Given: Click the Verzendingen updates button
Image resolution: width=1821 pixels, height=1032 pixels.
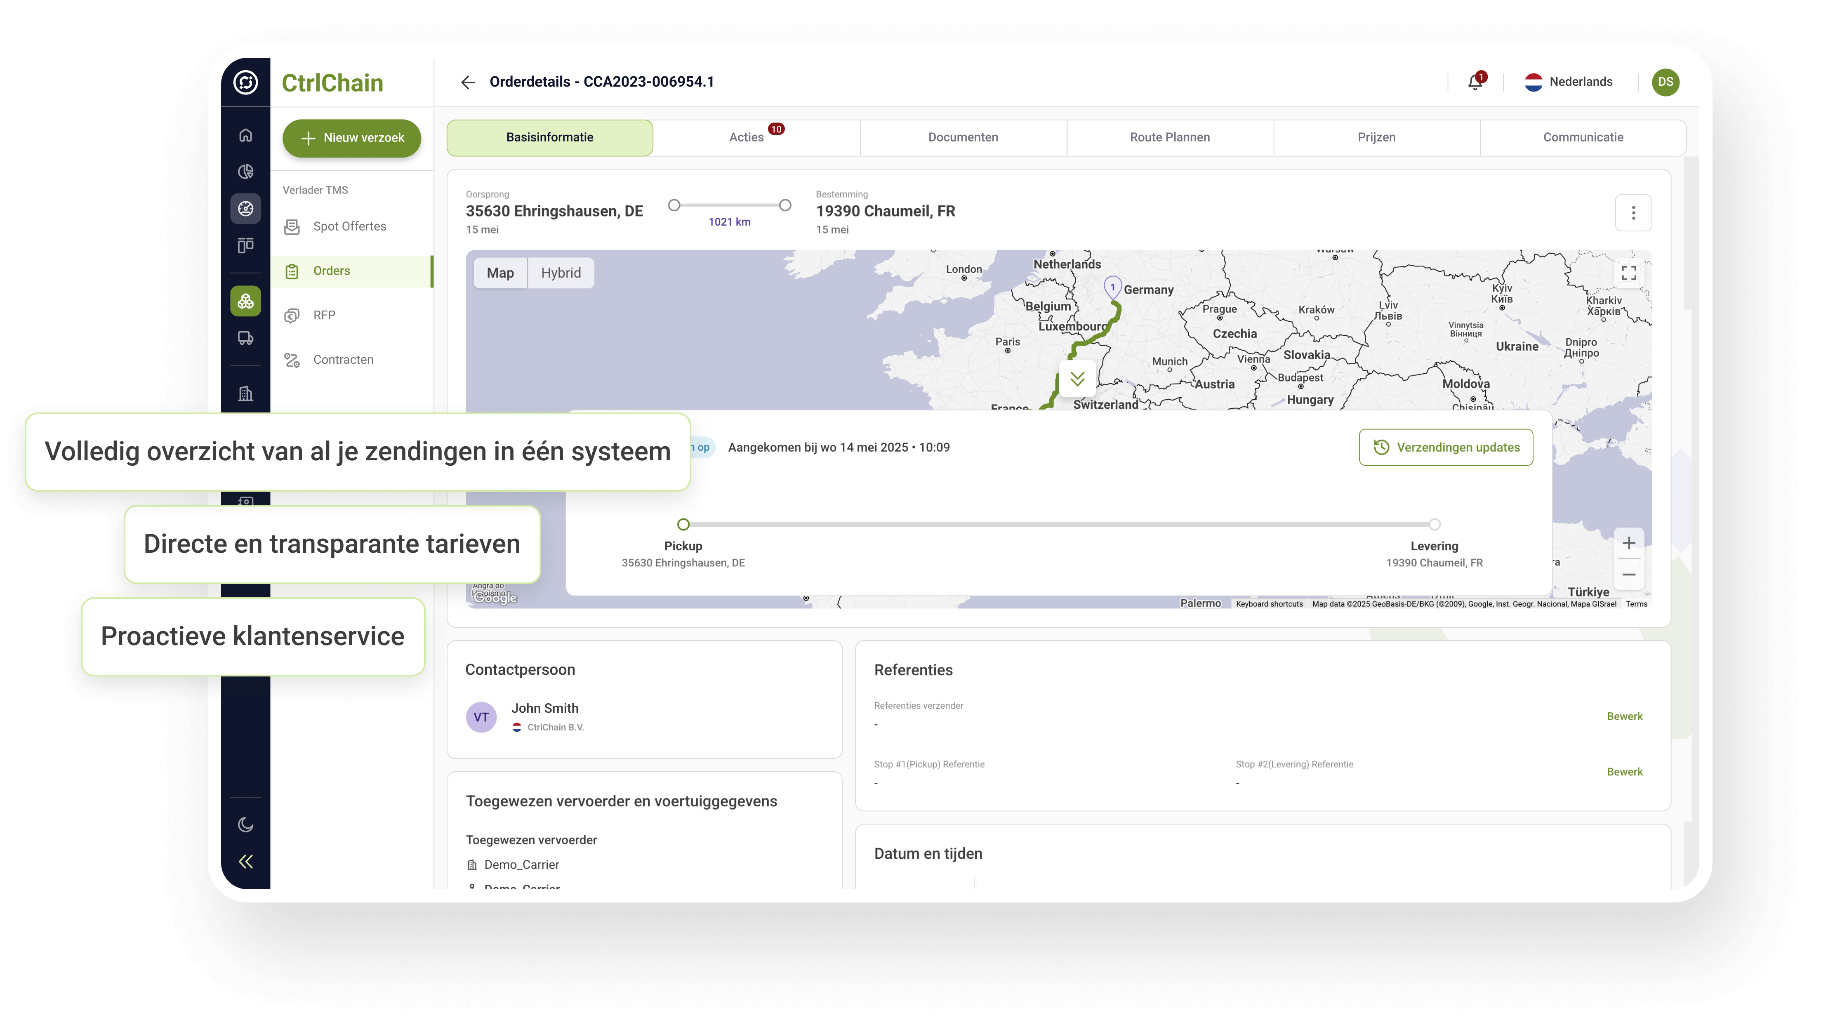Looking at the screenshot, I should click(1446, 447).
